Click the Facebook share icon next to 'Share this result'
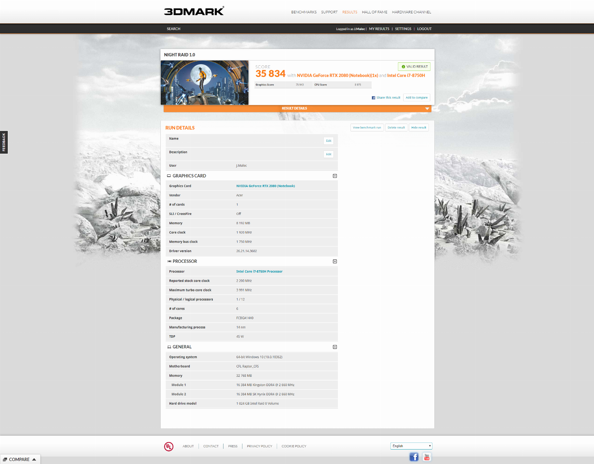Image resolution: width=594 pixels, height=464 pixels. [x=373, y=98]
